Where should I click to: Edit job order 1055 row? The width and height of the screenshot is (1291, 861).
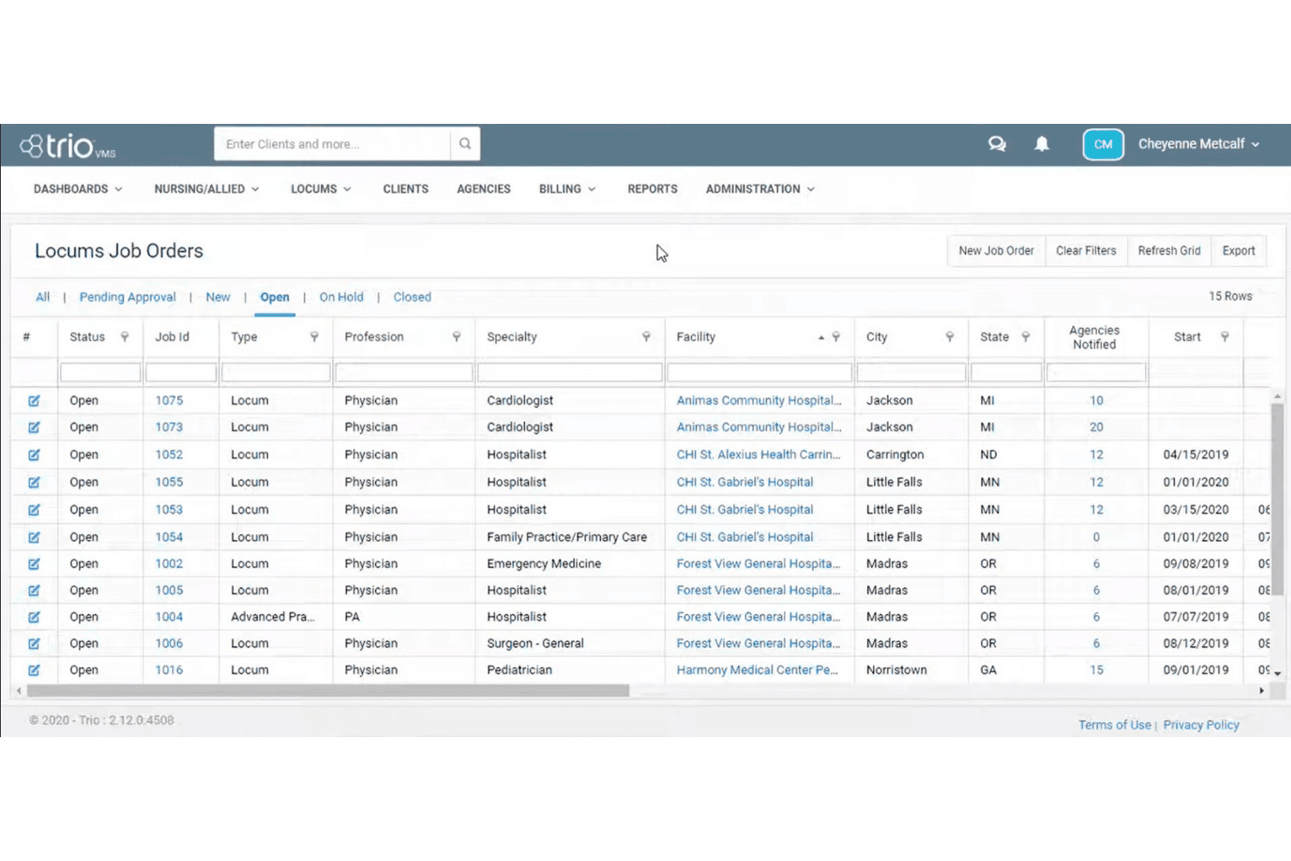point(34,482)
